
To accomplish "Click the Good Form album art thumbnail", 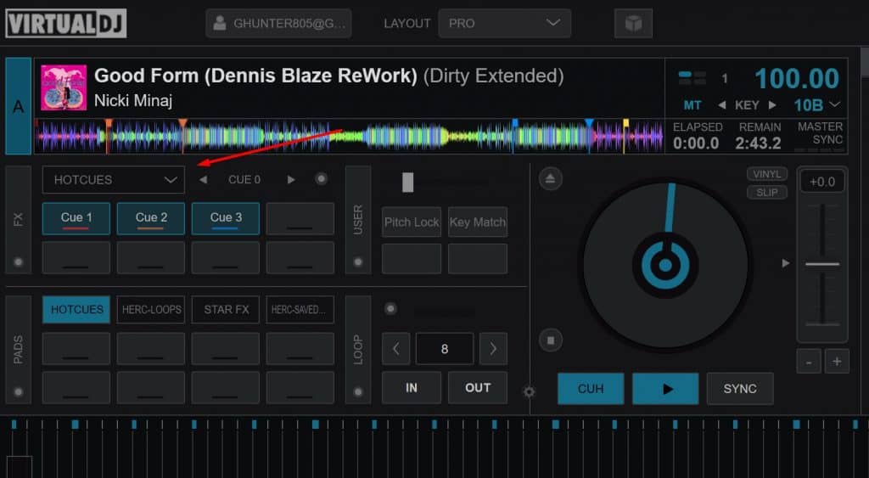I will pos(64,87).
